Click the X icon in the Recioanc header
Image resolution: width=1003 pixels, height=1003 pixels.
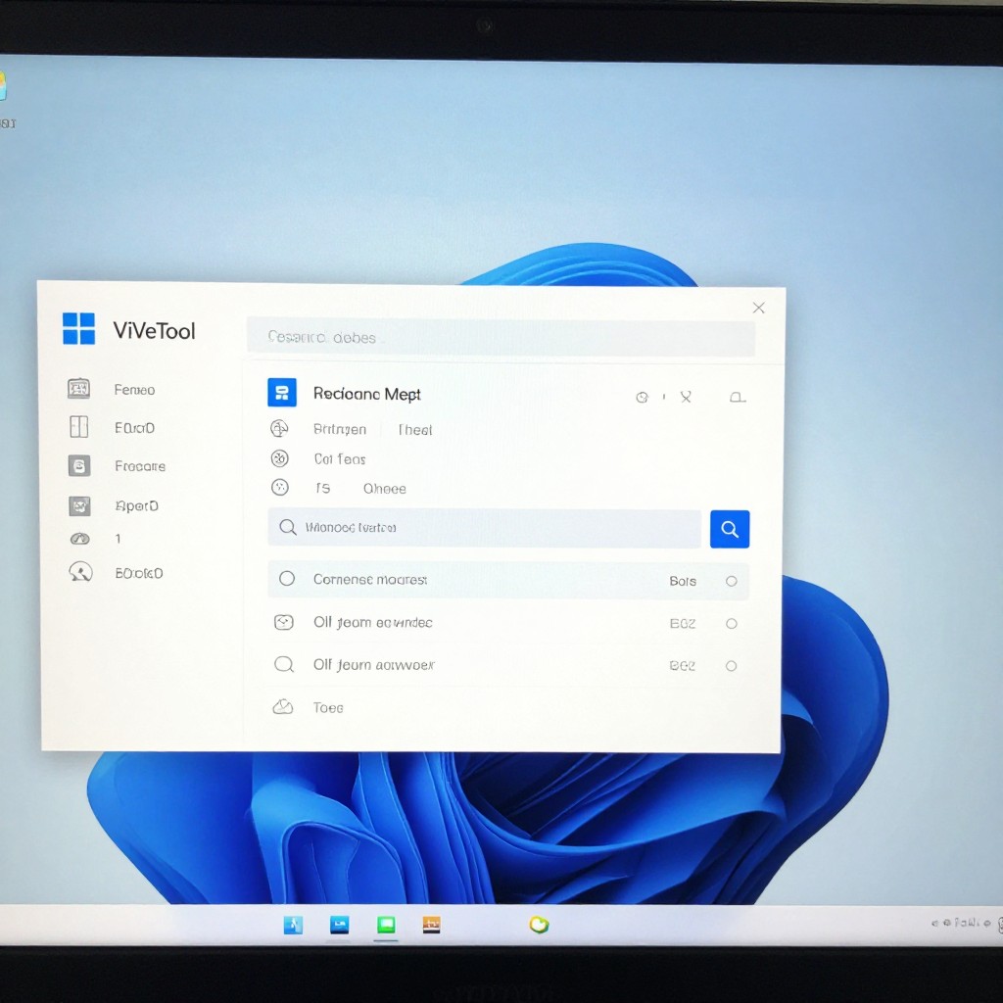tap(686, 398)
